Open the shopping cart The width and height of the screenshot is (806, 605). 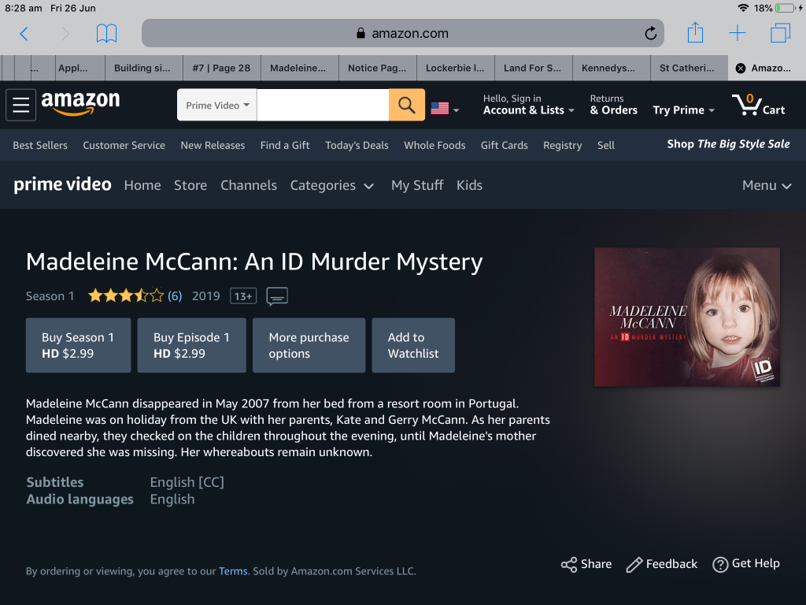[x=758, y=105]
